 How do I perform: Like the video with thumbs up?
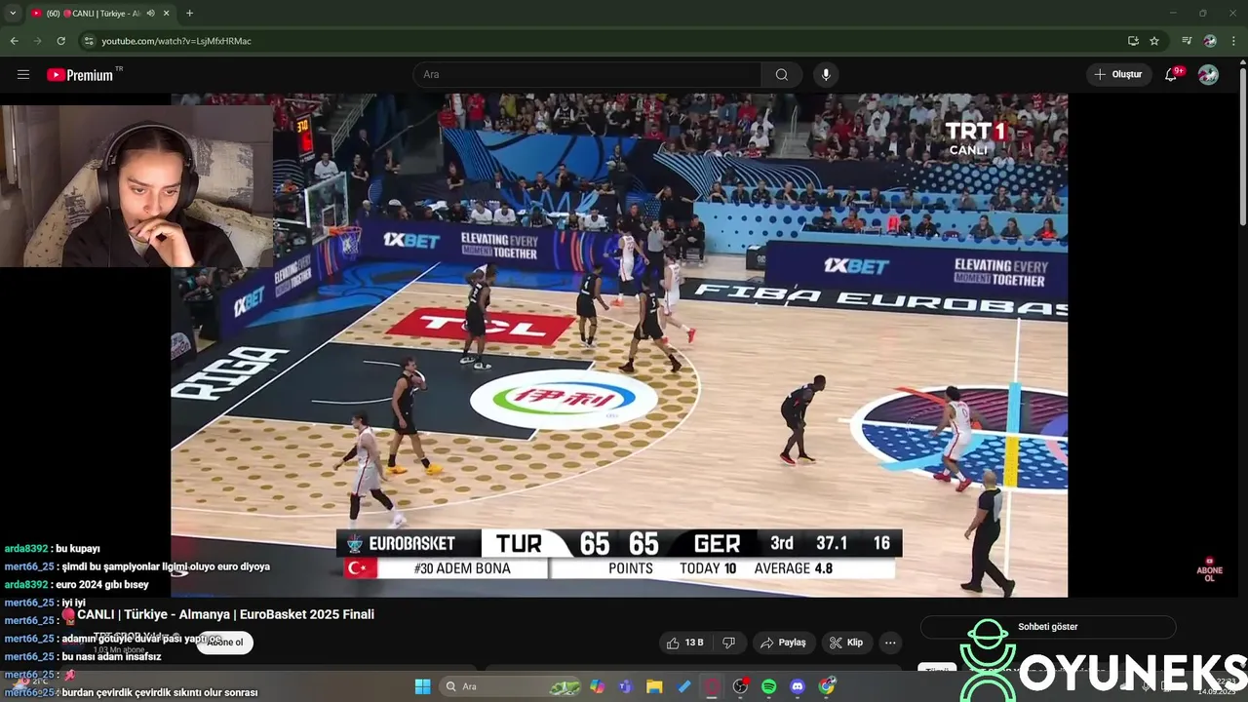[684, 643]
